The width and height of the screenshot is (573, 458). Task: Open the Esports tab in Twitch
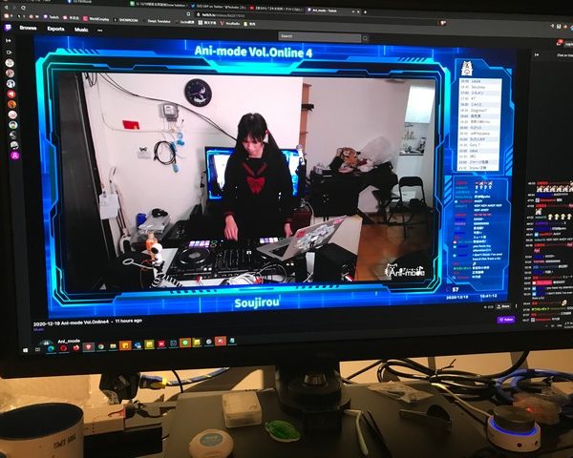coord(56,30)
